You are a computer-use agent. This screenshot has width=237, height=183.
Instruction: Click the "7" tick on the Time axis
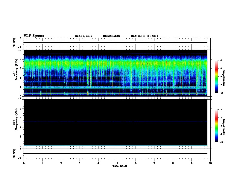tap(154, 163)
